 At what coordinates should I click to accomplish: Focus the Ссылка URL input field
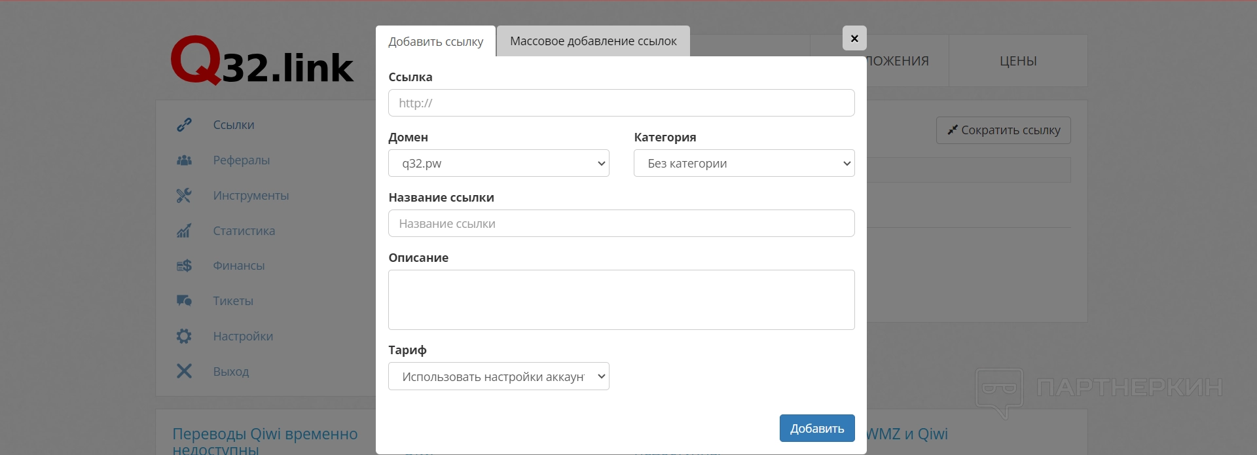click(621, 103)
